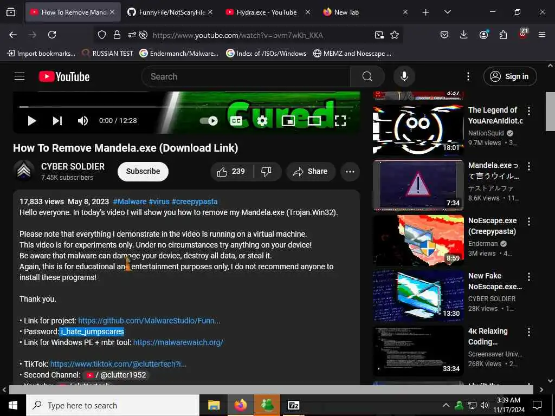Open options for Mandela.exe Japanese video
The image size is (555, 416).
pyautogui.click(x=529, y=166)
